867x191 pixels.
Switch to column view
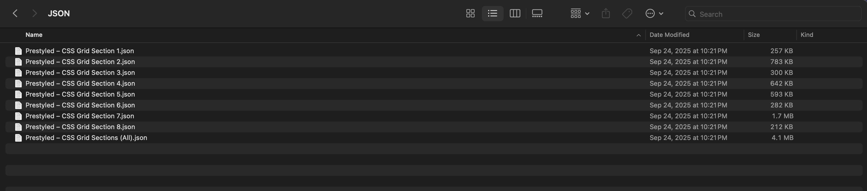click(515, 14)
